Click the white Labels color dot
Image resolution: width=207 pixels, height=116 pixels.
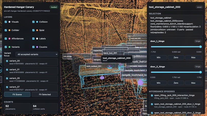(x=37, y=39)
